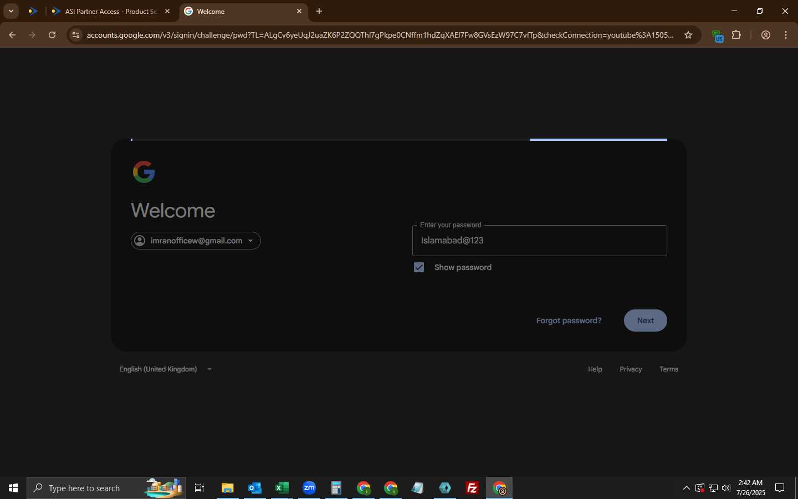The image size is (798, 499).
Task: Open FileZilla from the taskbar
Action: coord(472,488)
